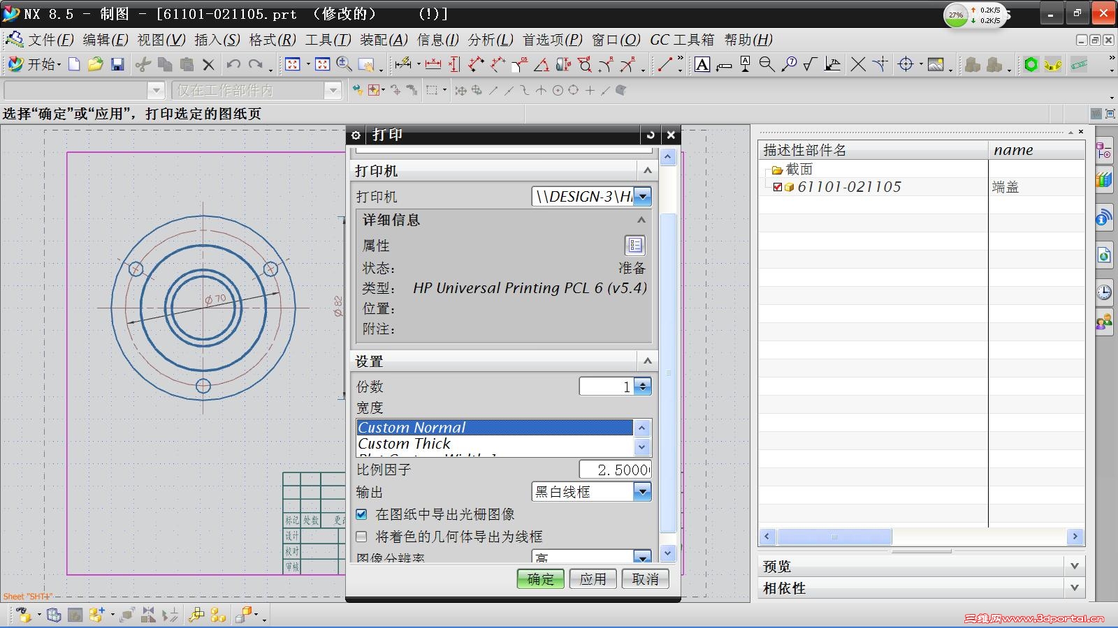The image size is (1118, 628).
Task: Select Custom Normal in the width list
Action: 495,428
